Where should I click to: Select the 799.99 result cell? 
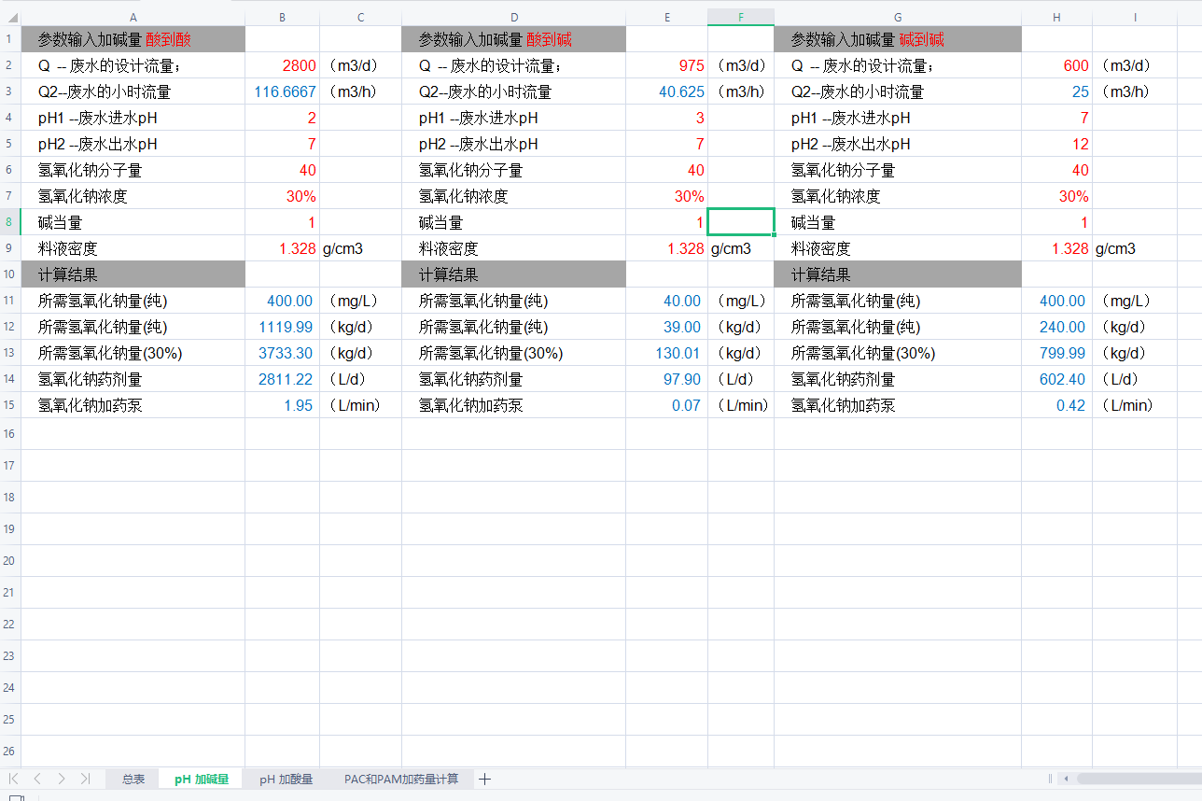pos(1056,353)
